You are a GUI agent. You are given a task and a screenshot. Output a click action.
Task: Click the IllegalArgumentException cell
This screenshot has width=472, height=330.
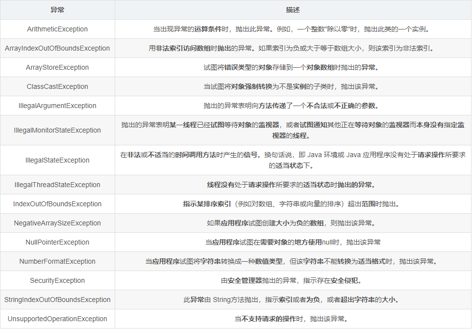(x=57, y=106)
